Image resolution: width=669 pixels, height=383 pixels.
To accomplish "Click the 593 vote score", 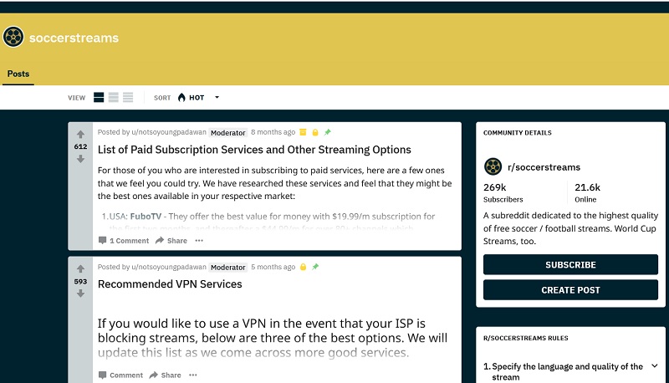I will tap(80, 282).
